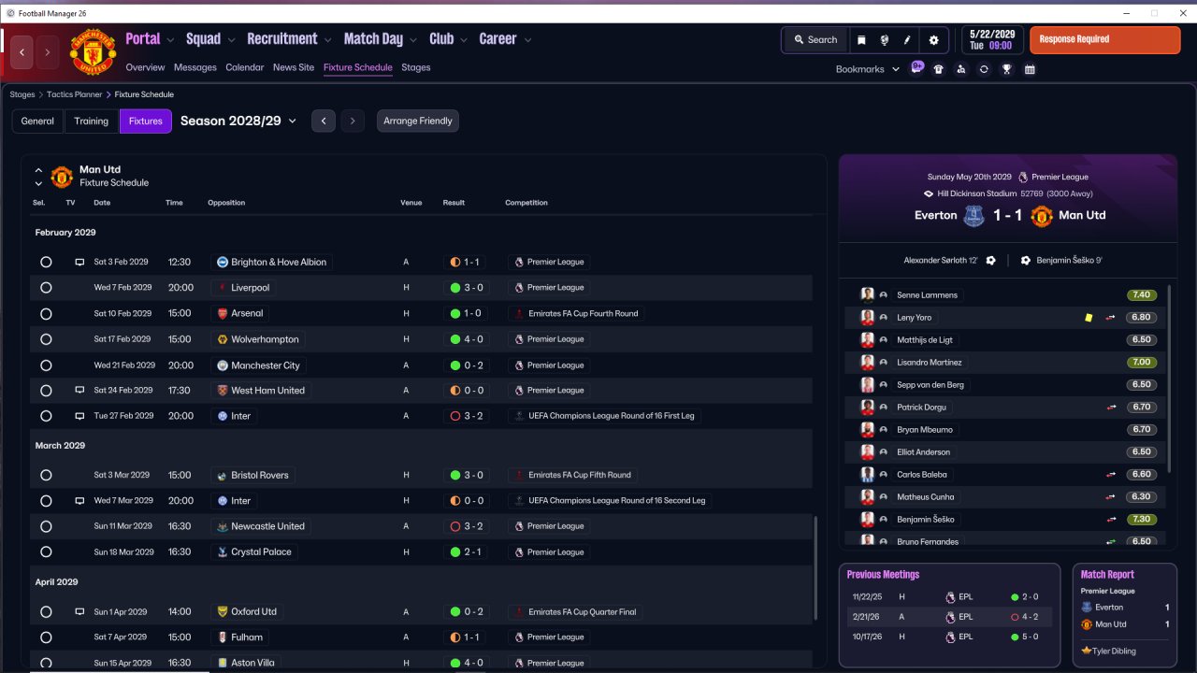
Task: Select the Wolverhampton fixture radio button
Action: (x=46, y=339)
